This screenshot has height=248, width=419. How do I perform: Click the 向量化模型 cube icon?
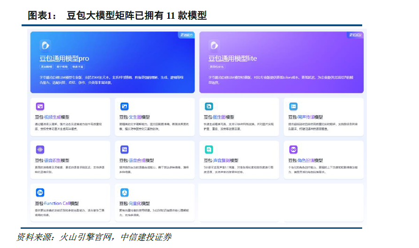124,193
